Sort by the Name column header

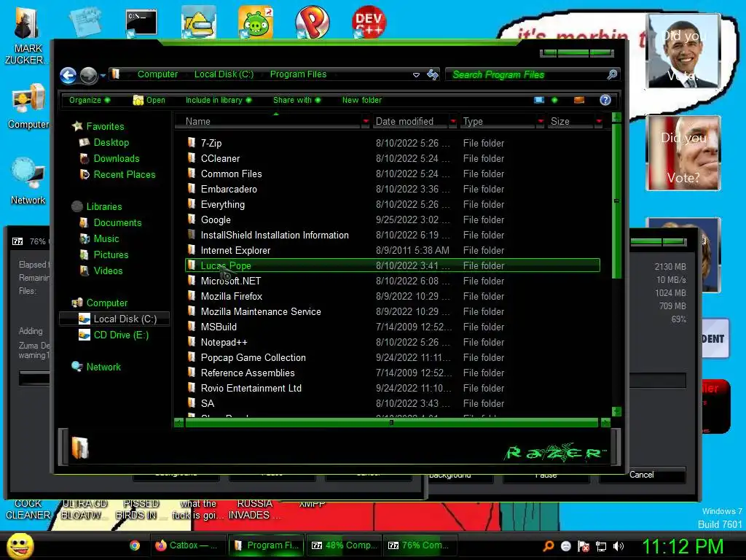269,122
